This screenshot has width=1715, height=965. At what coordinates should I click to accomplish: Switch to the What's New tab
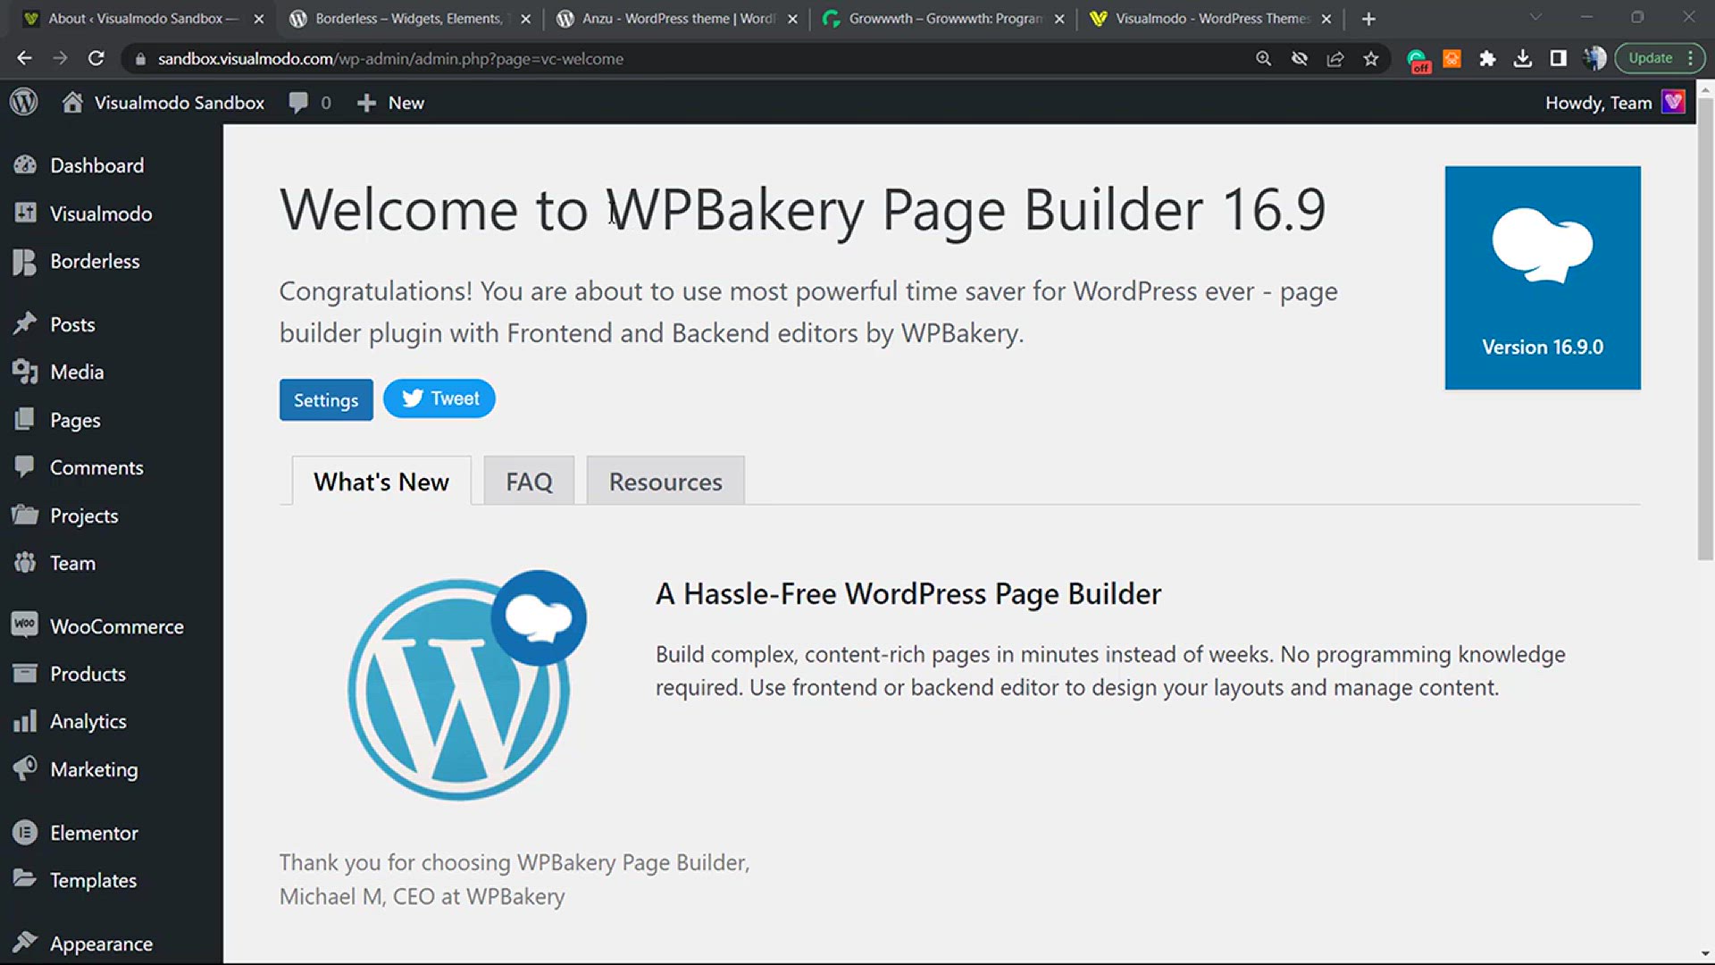click(x=381, y=482)
